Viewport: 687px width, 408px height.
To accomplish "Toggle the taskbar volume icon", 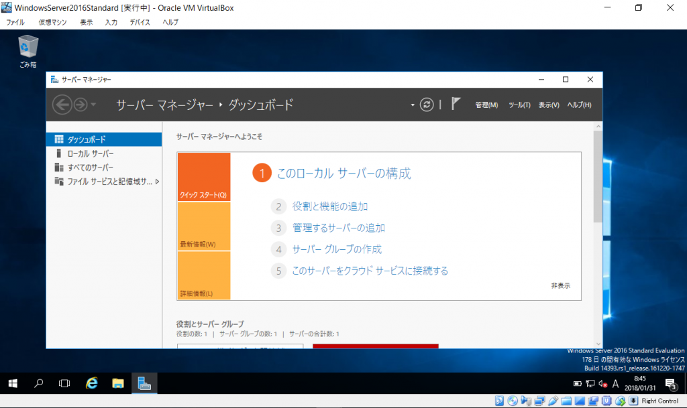I will pos(602,383).
